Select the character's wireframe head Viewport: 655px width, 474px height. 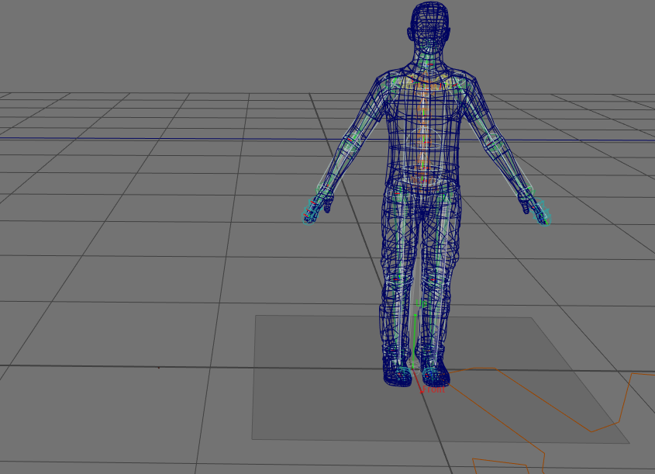click(430, 29)
